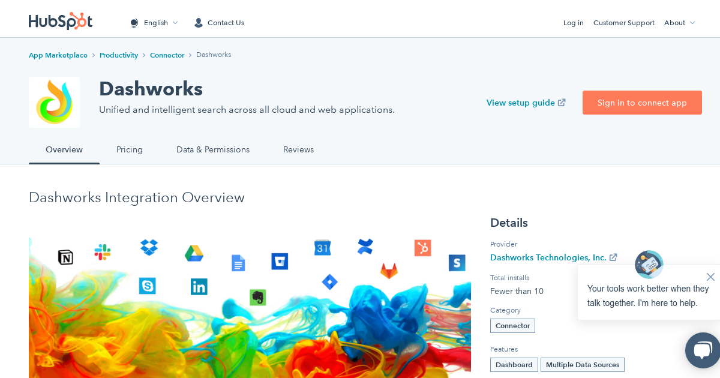The height and width of the screenshot is (378, 720).
Task: Click the Contact Us person icon
Action: [199, 23]
